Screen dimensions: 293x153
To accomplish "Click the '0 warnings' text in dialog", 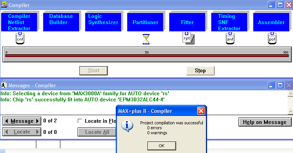I will [157, 133].
